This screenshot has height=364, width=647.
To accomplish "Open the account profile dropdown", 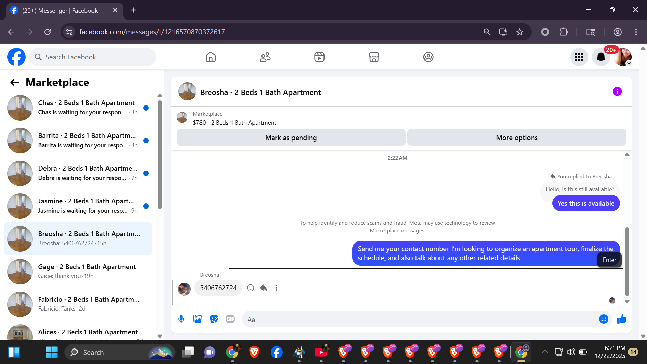I will click(x=623, y=57).
